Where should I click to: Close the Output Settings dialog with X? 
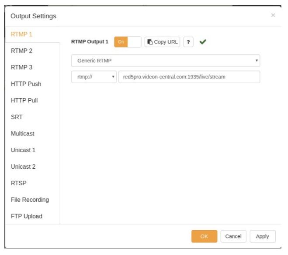(273, 15)
